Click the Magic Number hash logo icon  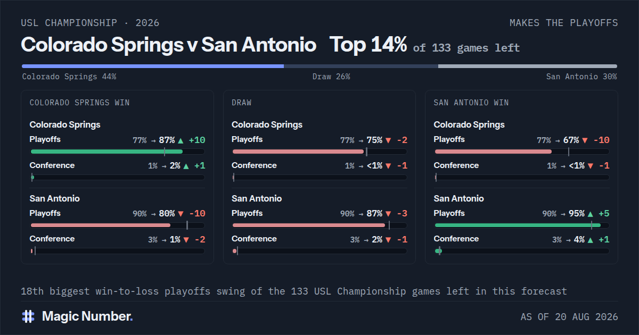(x=28, y=316)
